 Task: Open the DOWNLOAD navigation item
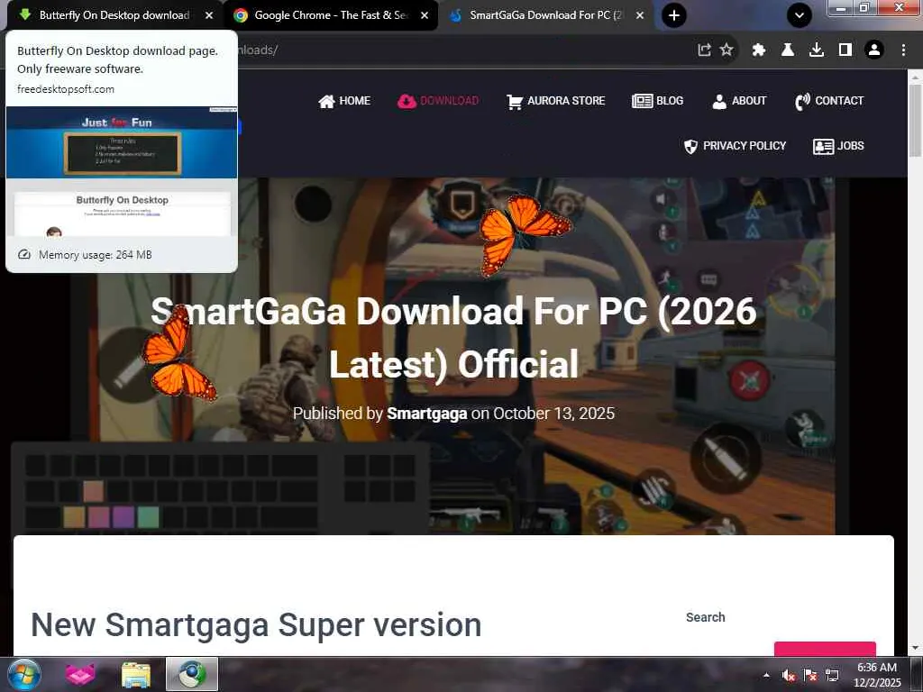click(x=438, y=101)
